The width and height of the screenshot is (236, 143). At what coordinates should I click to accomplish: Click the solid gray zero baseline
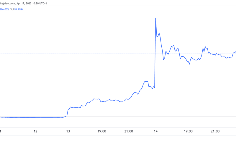click(118, 117)
